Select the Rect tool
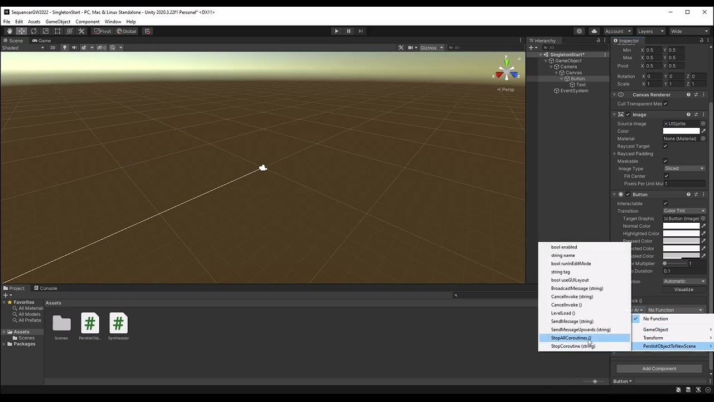The height and width of the screenshot is (402, 714). click(57, 31)
